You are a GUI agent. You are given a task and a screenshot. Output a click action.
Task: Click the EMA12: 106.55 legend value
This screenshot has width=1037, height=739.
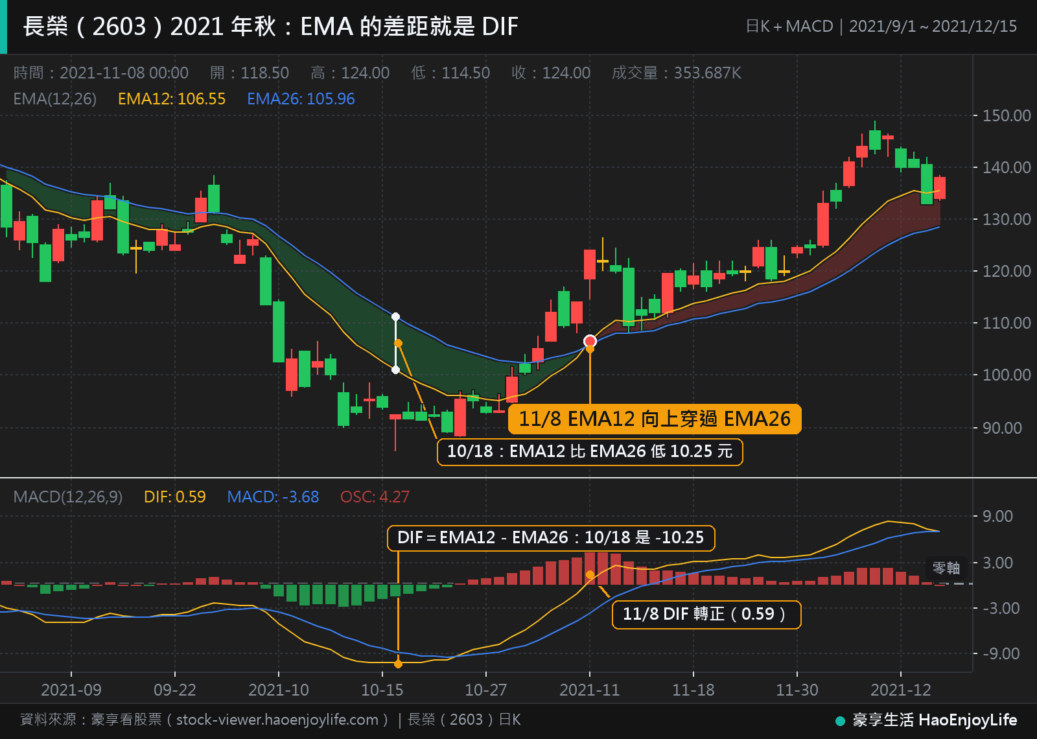(172, 99)
